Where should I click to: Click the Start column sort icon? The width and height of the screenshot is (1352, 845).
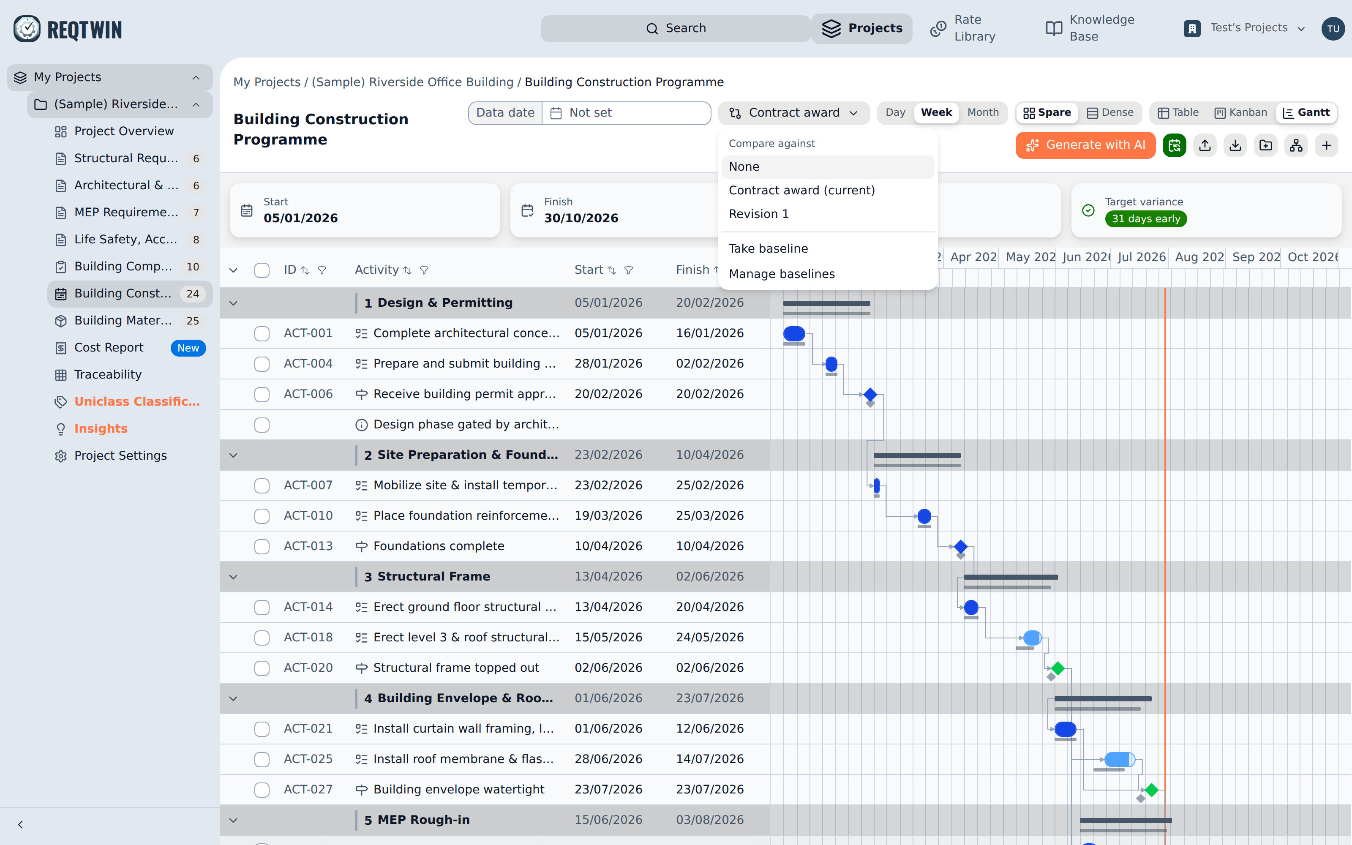tap(612, 270)
